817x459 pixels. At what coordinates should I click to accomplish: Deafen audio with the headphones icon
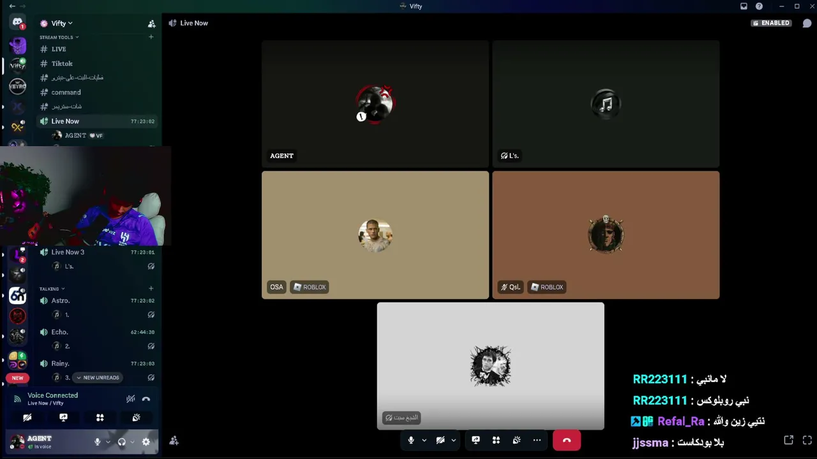122,442
